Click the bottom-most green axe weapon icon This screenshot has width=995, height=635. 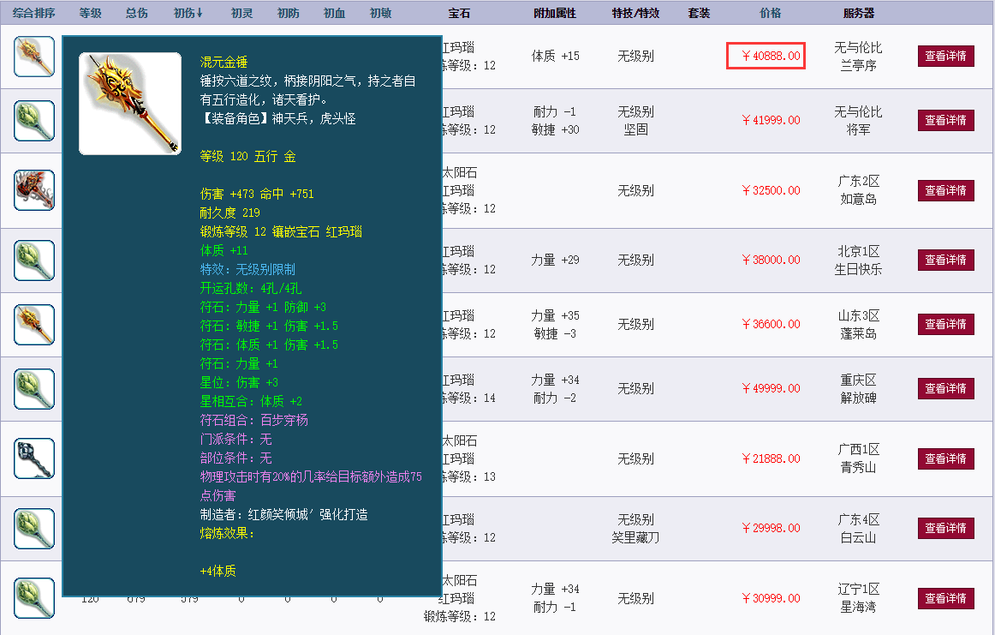(32, 598)
